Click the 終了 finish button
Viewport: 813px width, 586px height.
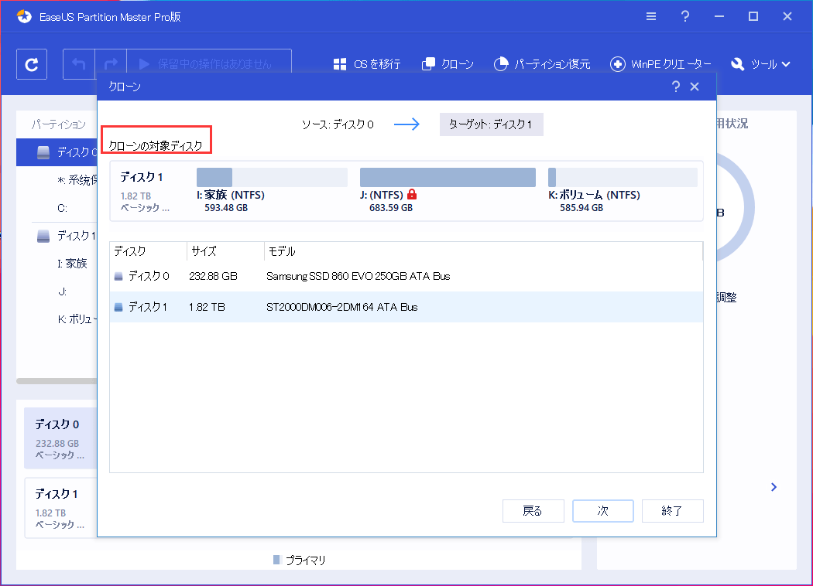tap(673, 511)
